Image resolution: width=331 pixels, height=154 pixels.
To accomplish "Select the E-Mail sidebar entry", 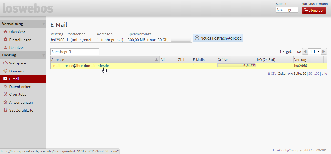I will [14, 79].
